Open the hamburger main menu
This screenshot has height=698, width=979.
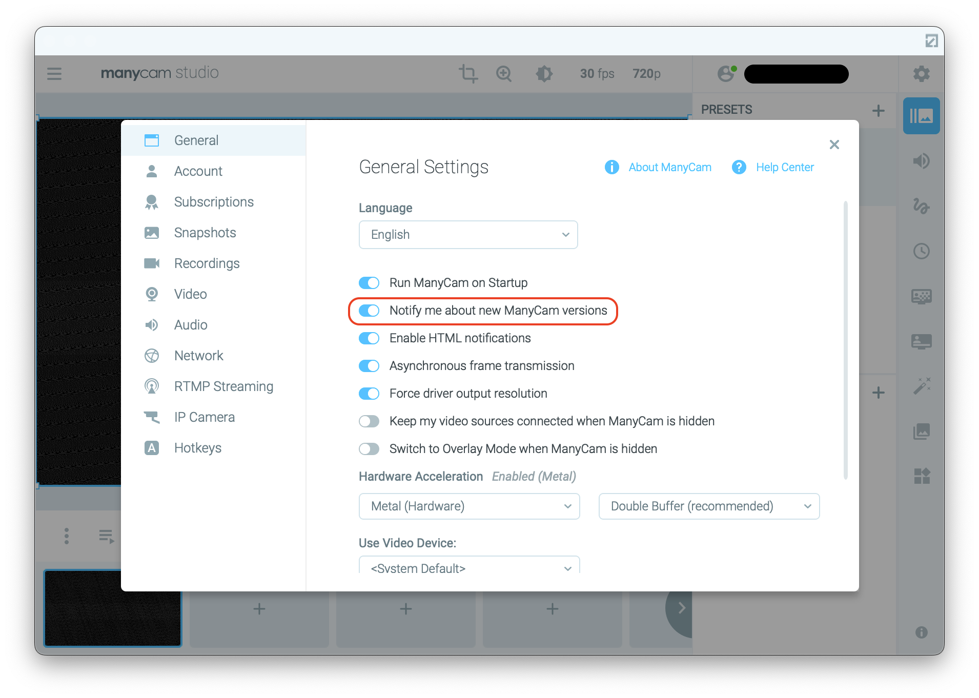(x=54, y=74)
